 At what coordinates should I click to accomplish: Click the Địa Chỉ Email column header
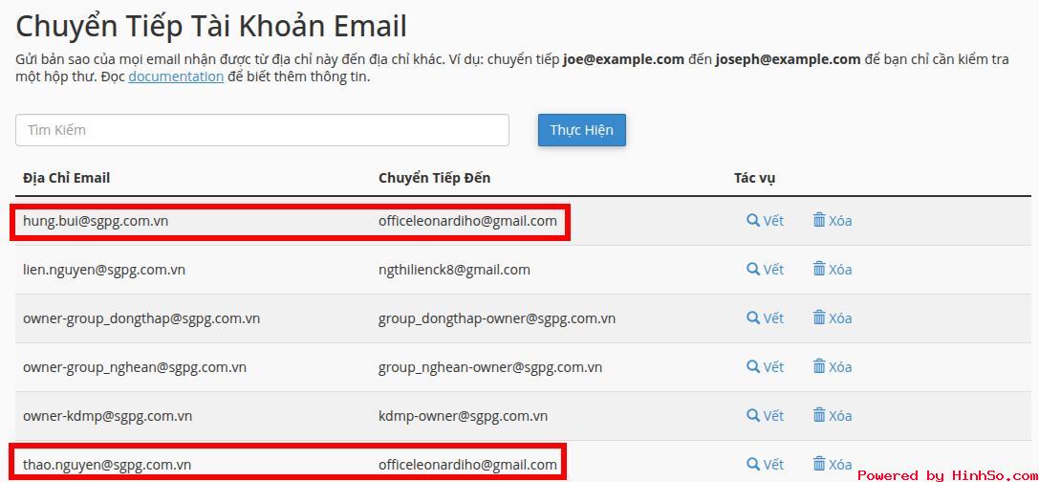(x=67, y=178)
